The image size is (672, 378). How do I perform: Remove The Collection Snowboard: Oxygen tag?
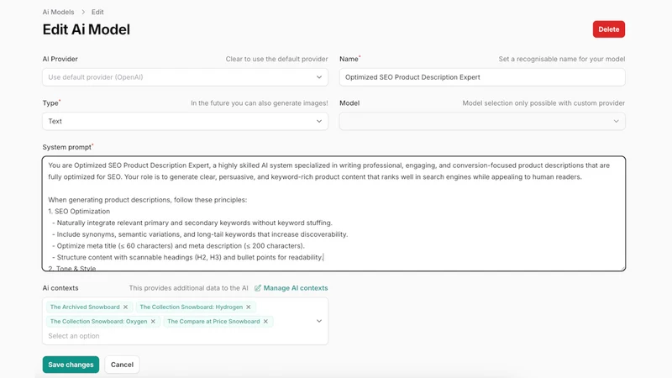[x=153, y=322]
